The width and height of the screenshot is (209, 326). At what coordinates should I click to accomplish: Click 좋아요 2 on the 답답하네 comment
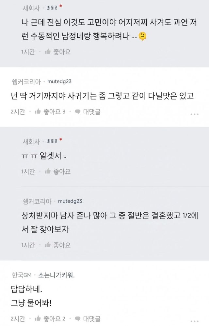[55, 318]
